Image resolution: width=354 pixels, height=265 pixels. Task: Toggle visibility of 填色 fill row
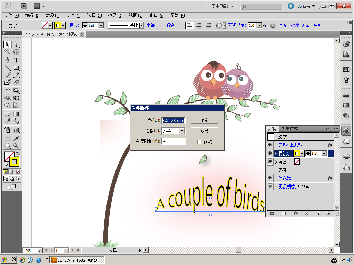click(x=270, y=161)
